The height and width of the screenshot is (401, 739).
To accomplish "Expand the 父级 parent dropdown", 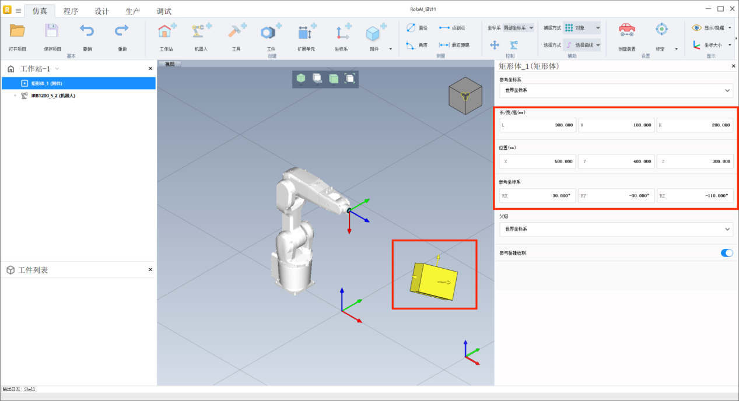I will pos(616,229).
